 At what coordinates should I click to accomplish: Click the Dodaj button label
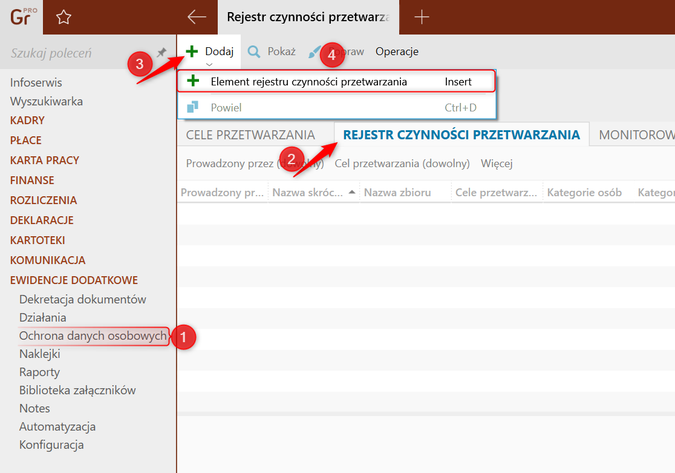coord(220,51)
